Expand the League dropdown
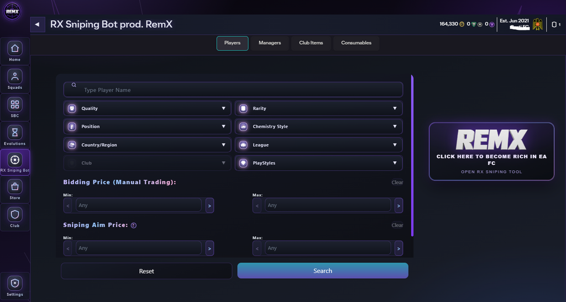 click(x=319, y=145)
